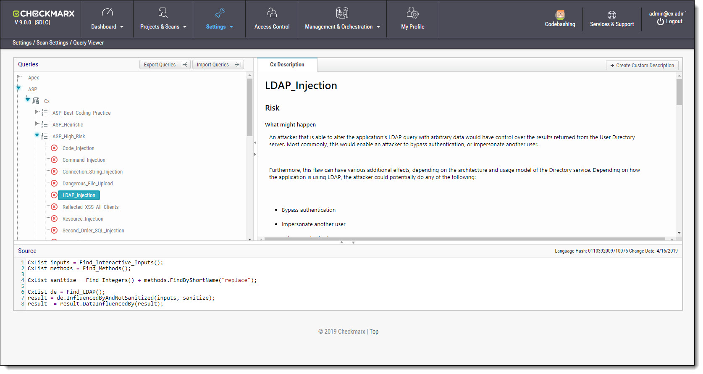Select the Resource_Injection query

(x=83, y=219)
